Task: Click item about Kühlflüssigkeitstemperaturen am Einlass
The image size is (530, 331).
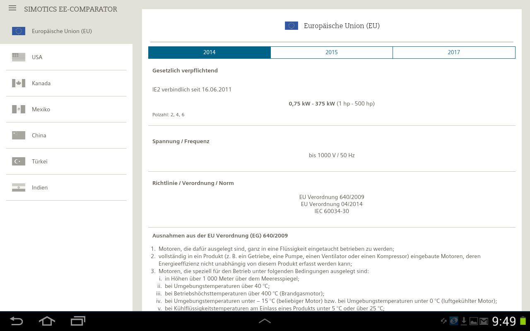Action: (275, 308)
